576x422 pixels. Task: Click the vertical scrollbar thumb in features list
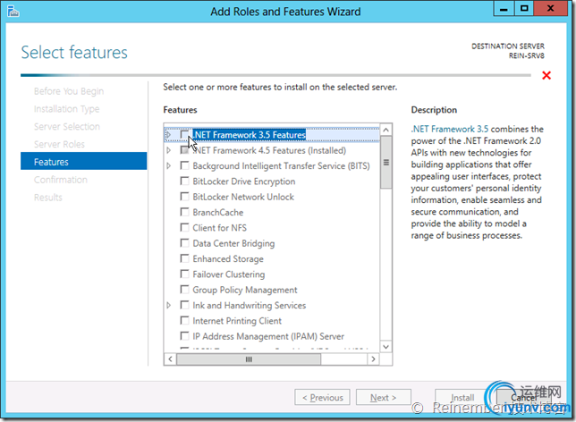click(x=385, y=163)
